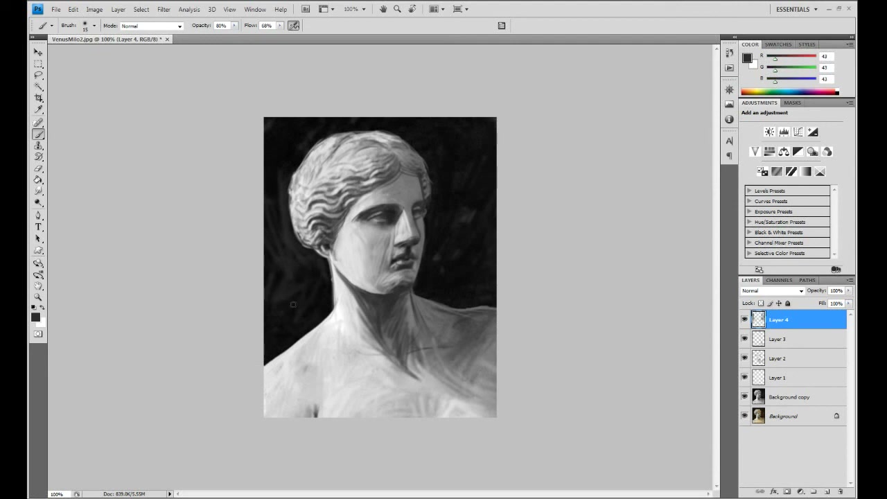The width and height of the screenshot is (887, 499).
Task: Hide the Background layer eye
Action: click(x=745, y=417)
